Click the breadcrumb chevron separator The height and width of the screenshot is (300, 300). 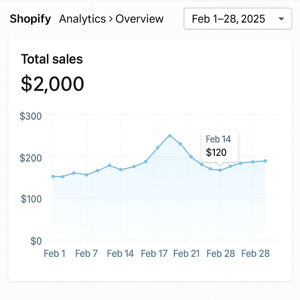(x=110, y=19)
